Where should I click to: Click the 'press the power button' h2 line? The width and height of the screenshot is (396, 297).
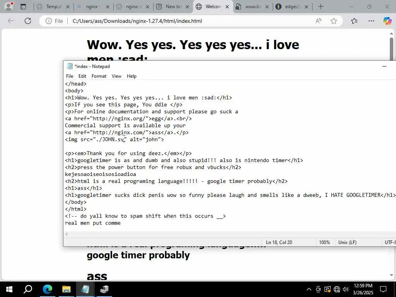click(153, 167)
